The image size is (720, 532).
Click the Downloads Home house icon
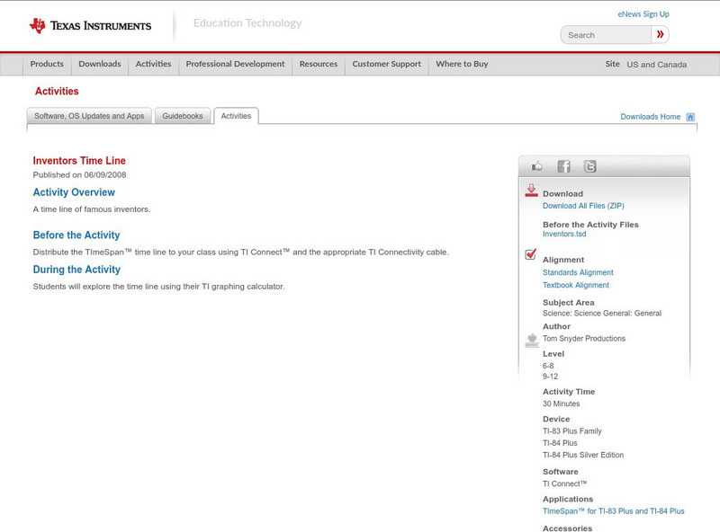(x=690, y=117)
